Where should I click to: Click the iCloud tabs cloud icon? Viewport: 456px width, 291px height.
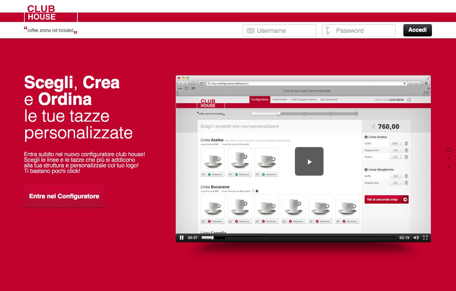193,83
